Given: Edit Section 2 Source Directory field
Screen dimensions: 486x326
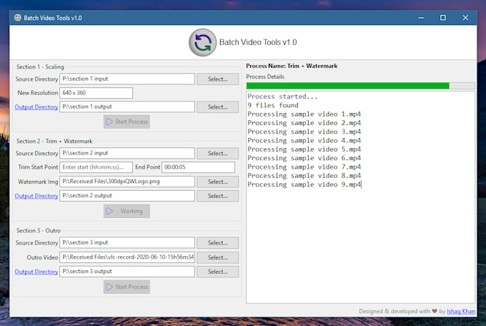Looking at the screenshot, I should pyautogui.click(x=127, y=153).
